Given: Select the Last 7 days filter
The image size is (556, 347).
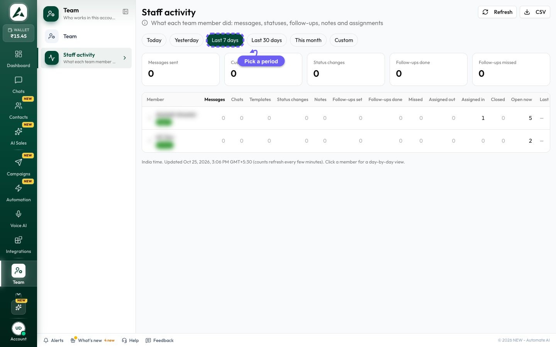Looking at the screenshot, I should 225,40.
